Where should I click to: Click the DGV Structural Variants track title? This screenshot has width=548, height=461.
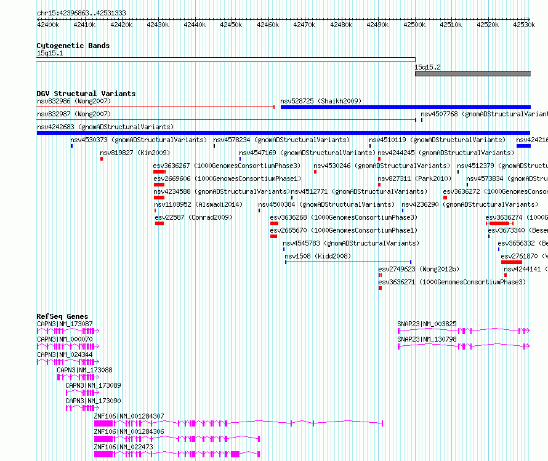(86, 94)
